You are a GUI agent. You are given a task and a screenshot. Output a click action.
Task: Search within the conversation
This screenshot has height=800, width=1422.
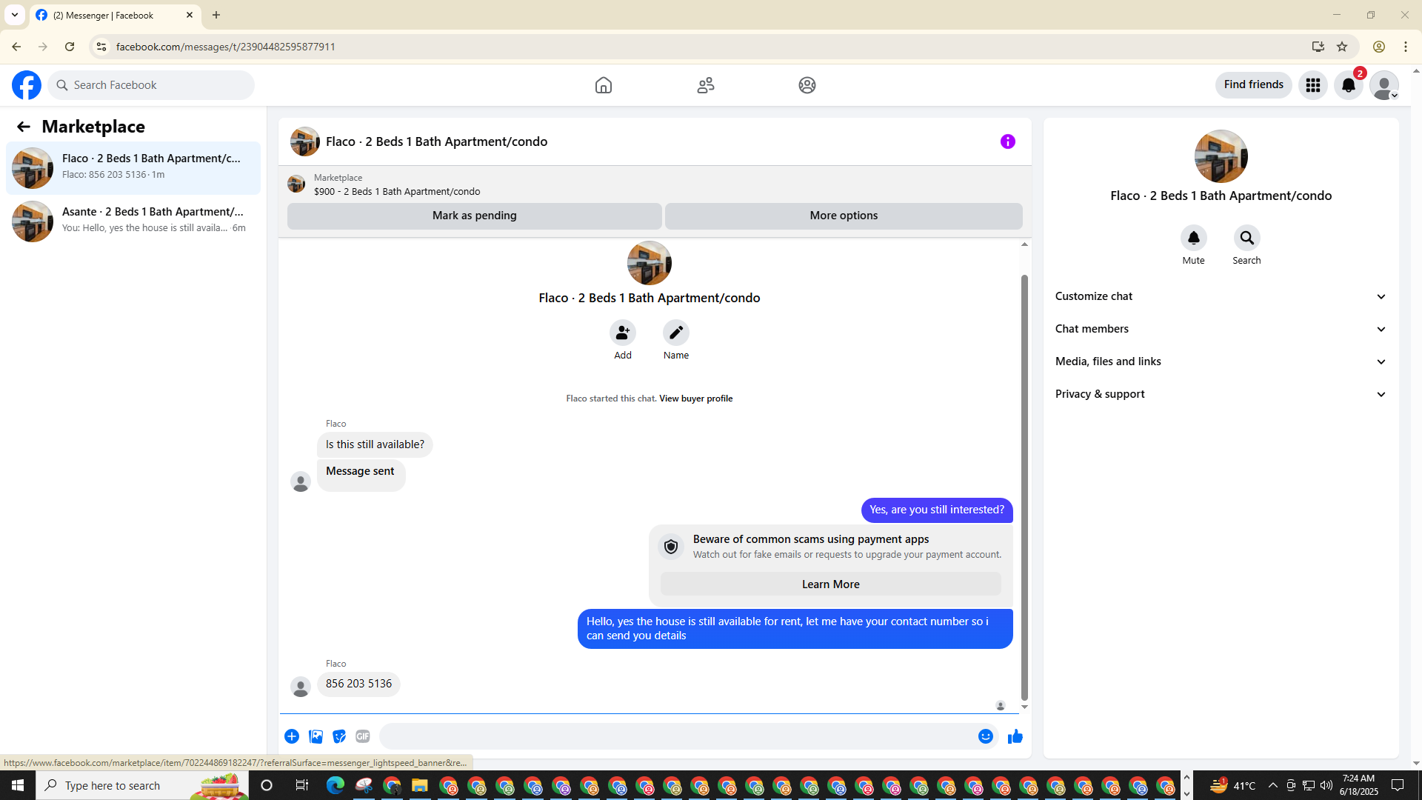coord(1247,239)
